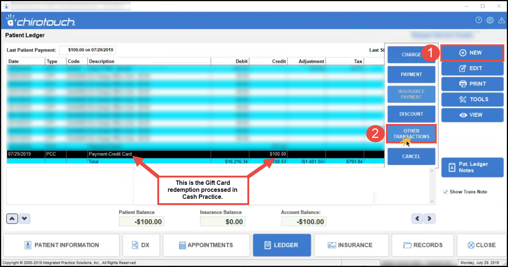Select the LEDGER tab

(282, 245)
